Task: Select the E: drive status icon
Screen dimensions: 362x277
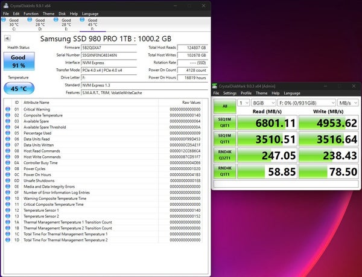Action: [56, 20]
